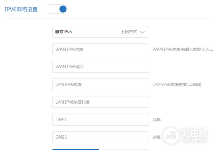Click the IPV6网络设置 section heading
The width and height of the screenshot is (213, 150).
click(x=21, y=9)
